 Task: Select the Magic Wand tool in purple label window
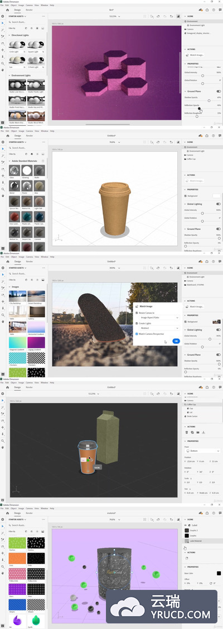(x=3, y=533)
